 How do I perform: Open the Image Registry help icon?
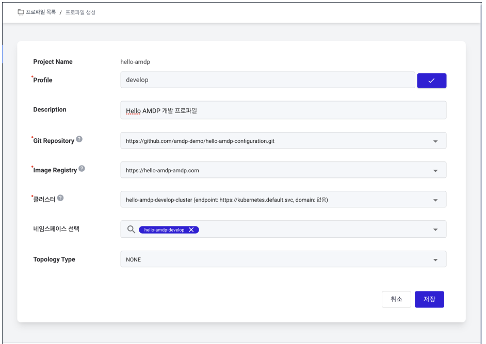(x=82, y=168)
